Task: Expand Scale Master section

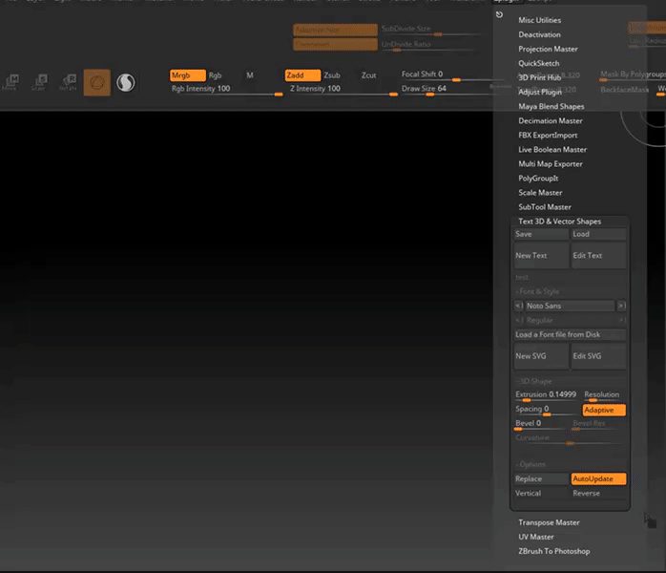Action: pos(540,193)
